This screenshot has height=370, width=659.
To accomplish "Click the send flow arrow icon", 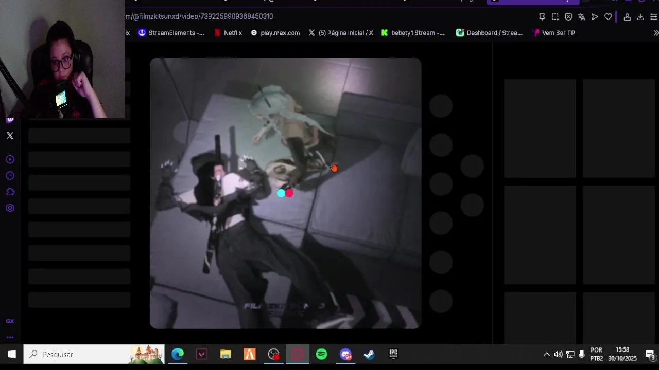I will (595, 17).
